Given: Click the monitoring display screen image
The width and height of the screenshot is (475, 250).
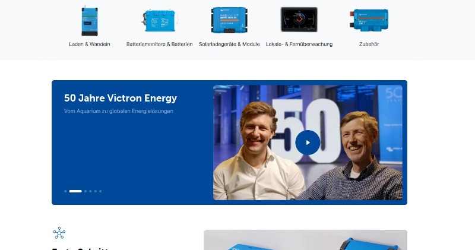Looking at the screenshot, I should coord(299,20).
